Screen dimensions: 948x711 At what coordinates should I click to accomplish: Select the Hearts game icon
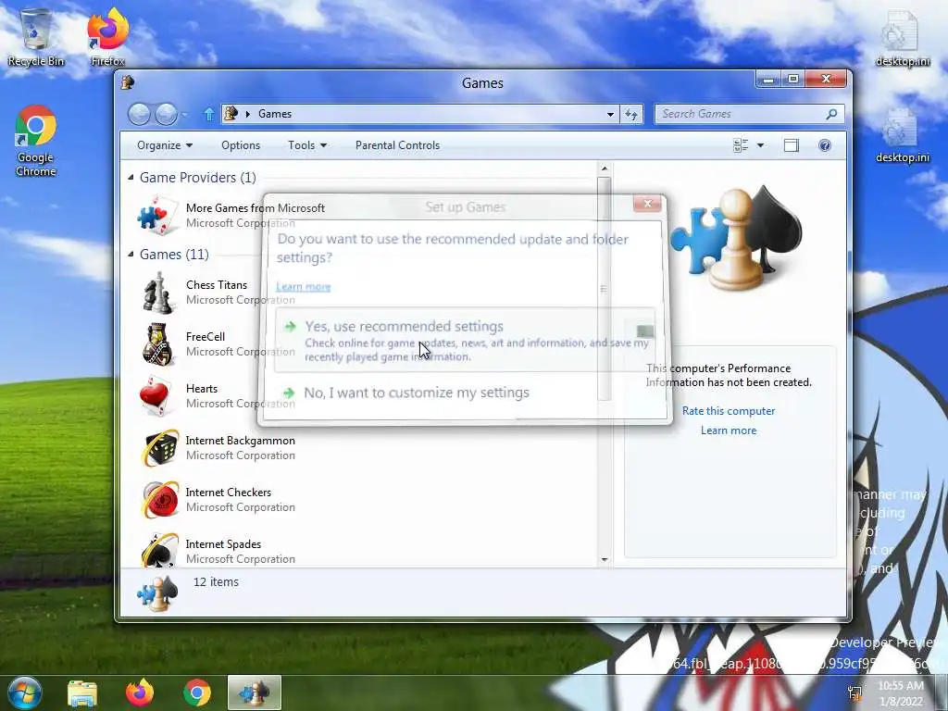157,396
